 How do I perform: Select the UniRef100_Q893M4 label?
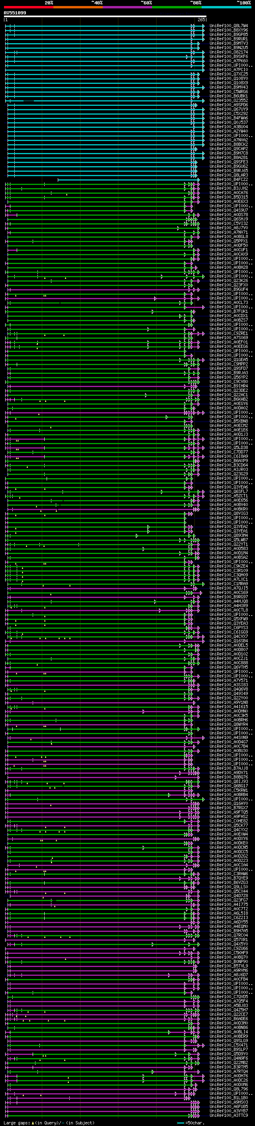(x=229, y=536)
